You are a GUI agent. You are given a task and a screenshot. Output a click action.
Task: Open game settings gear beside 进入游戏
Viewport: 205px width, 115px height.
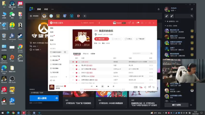click(57, 98)
